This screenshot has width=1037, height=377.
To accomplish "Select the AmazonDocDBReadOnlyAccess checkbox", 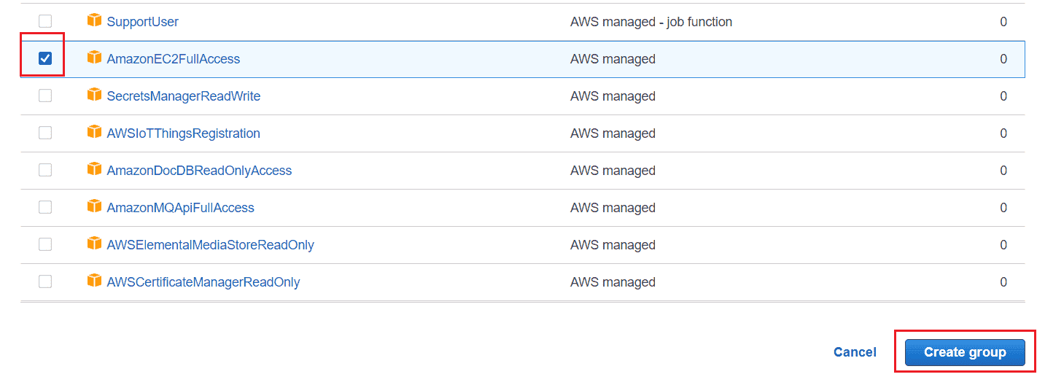I will (x=45, y=171).
